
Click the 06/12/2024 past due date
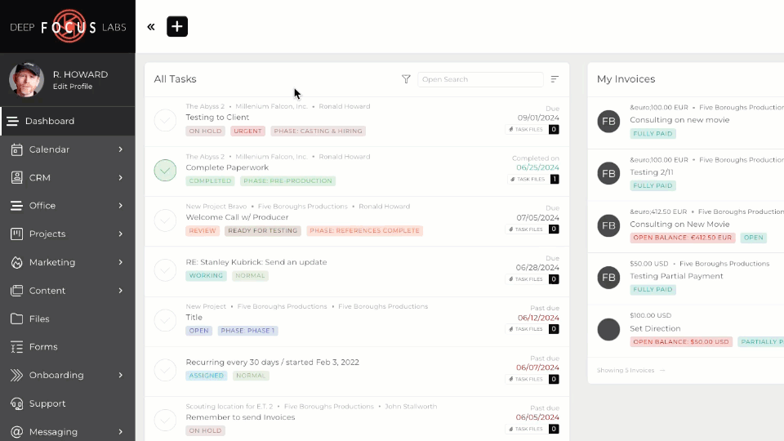[538, 318]
